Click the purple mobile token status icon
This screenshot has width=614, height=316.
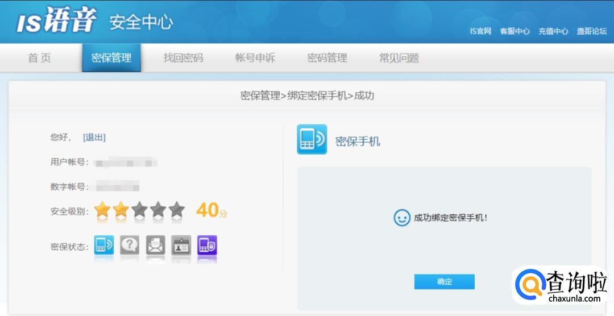point(207,245)
